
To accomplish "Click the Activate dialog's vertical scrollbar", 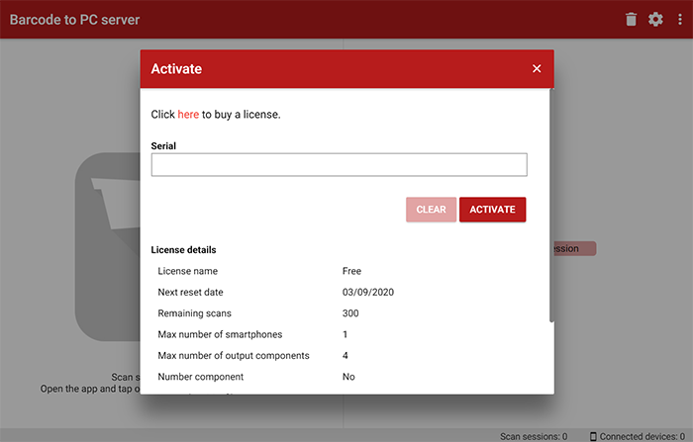I will (x=551, y=206).
